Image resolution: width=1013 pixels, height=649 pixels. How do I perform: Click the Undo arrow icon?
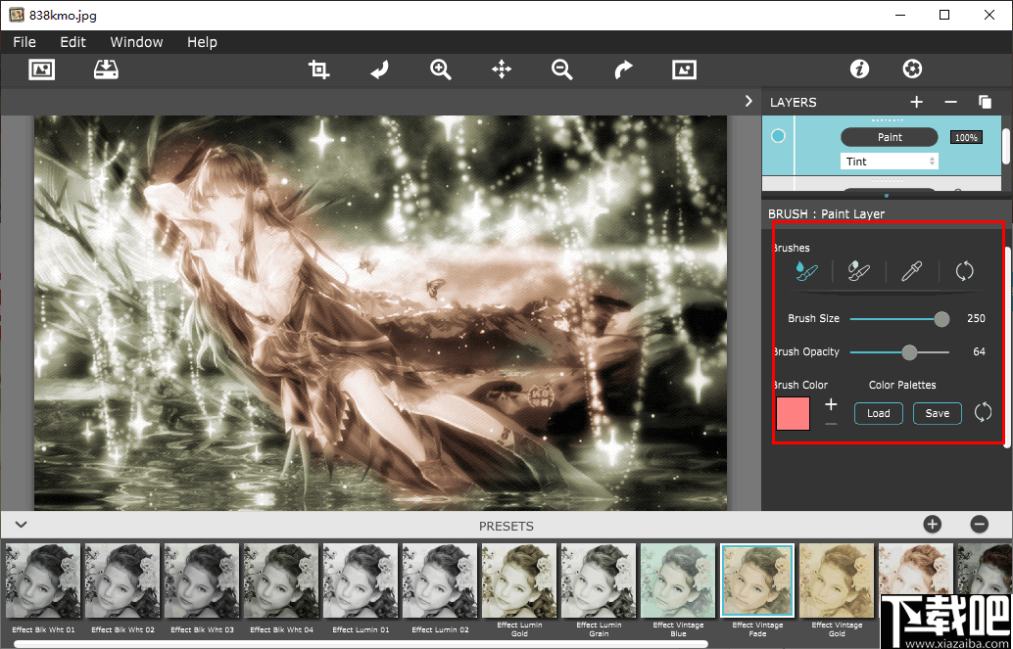click(x=380, y=70)
